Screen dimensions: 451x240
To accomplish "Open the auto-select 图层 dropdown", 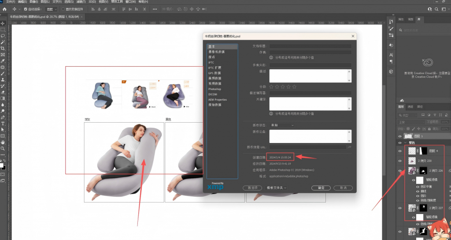I will coord(52,9).
